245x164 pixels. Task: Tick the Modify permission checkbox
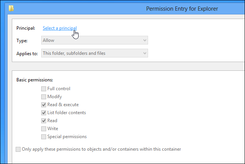click(x=44, y=97)
